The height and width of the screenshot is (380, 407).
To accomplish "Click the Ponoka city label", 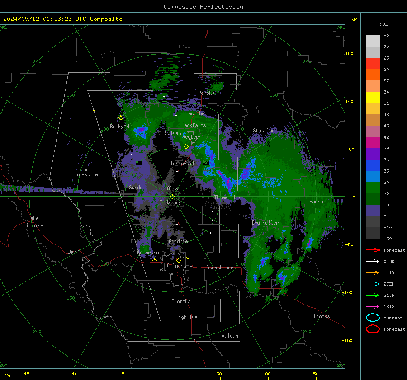I will coord(206,93).
